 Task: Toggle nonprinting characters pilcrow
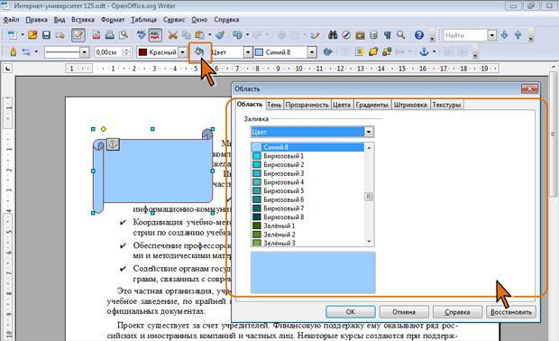point(388,35)
